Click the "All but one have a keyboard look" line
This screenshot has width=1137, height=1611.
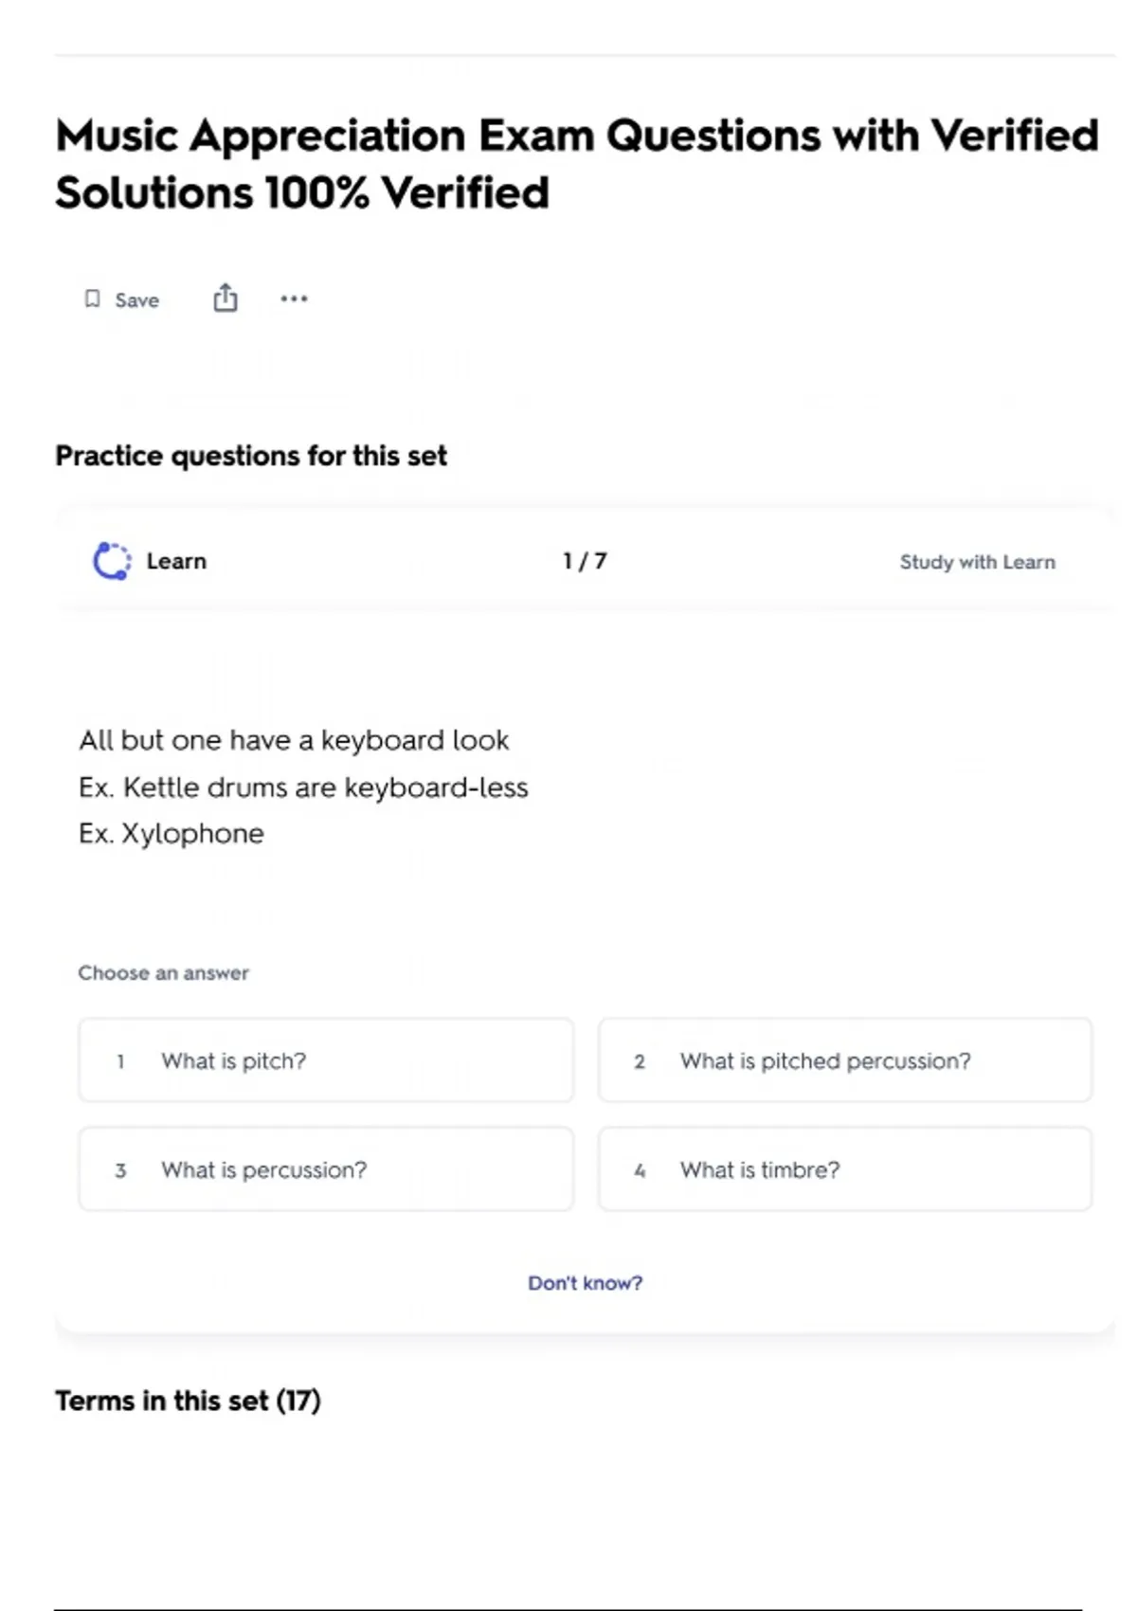294,740
